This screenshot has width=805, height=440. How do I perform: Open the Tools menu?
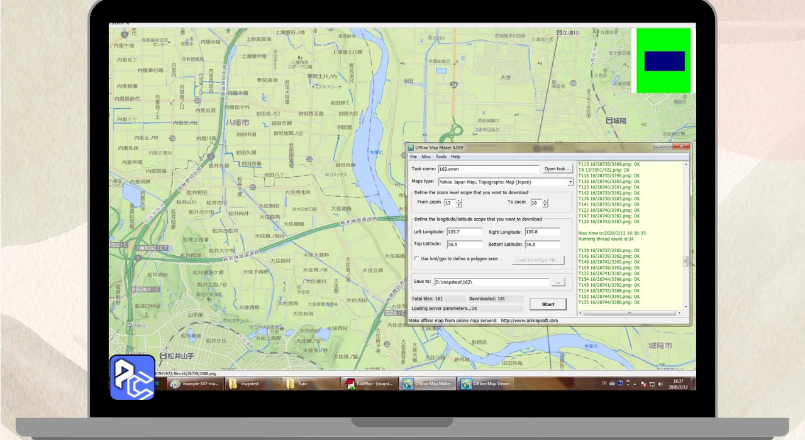coord(441,157)
